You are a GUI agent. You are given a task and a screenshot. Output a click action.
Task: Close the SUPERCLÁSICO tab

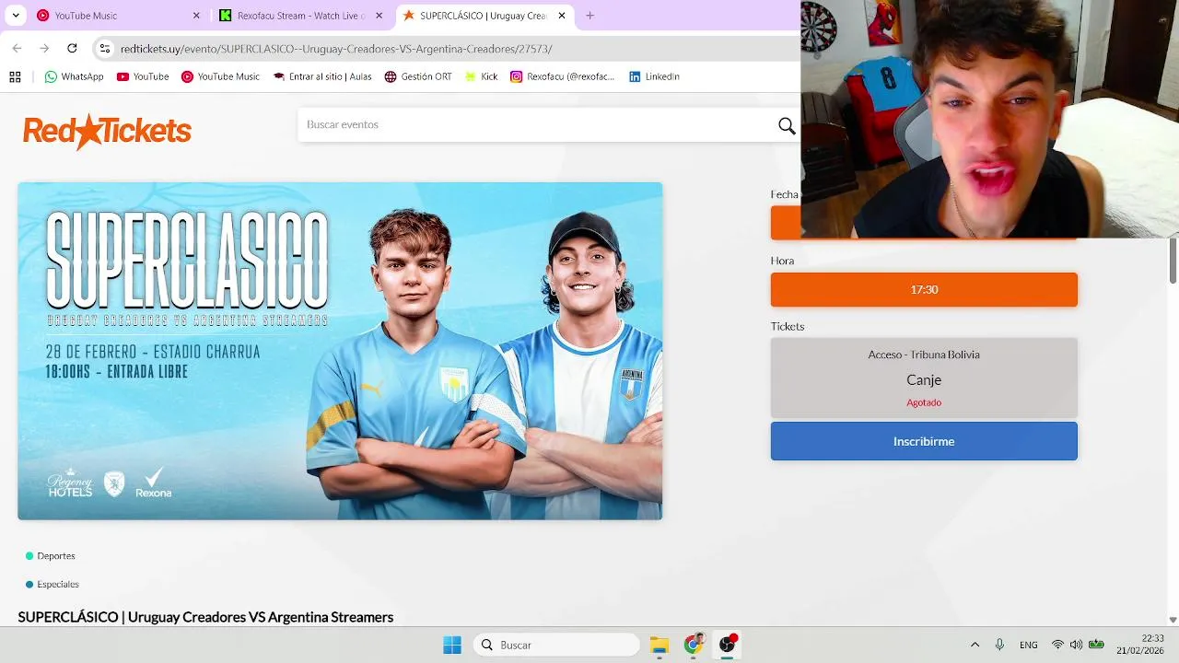562,16
